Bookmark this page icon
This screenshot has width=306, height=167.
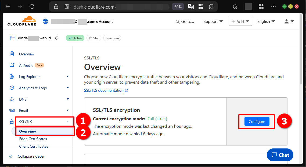coord(211,7)
